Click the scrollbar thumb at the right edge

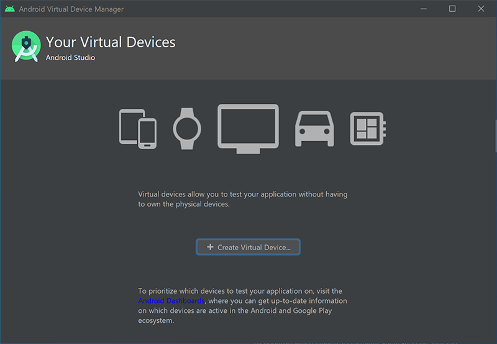pyautogui.click(x=496, y=136)
